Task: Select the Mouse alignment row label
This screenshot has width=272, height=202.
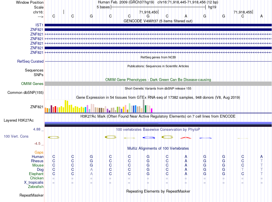Action: (38, 165)
